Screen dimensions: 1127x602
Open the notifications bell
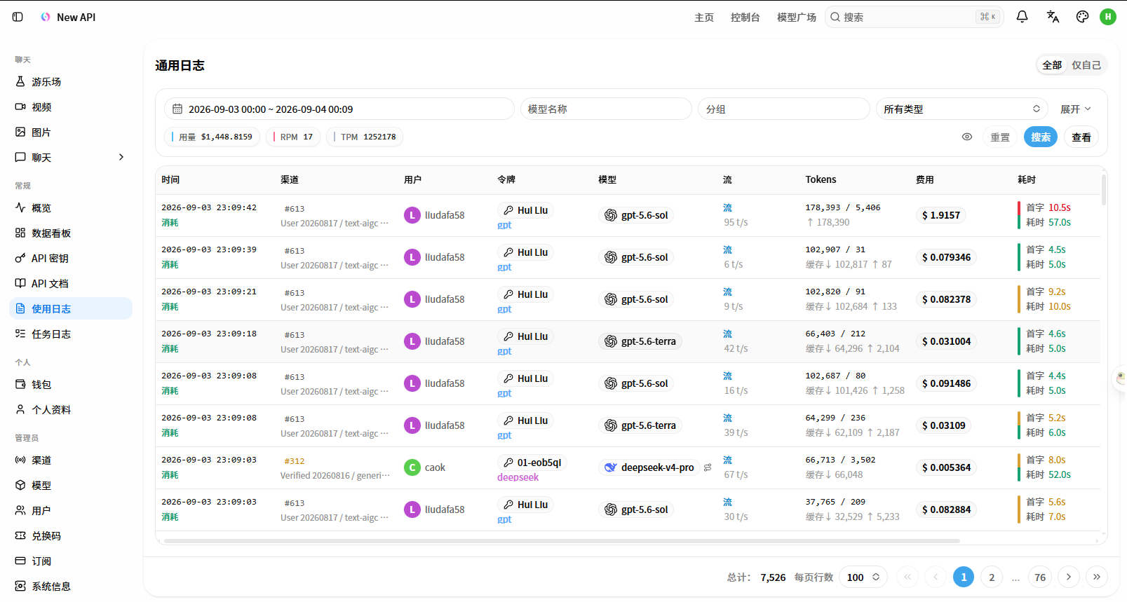tap(1023, 17)
